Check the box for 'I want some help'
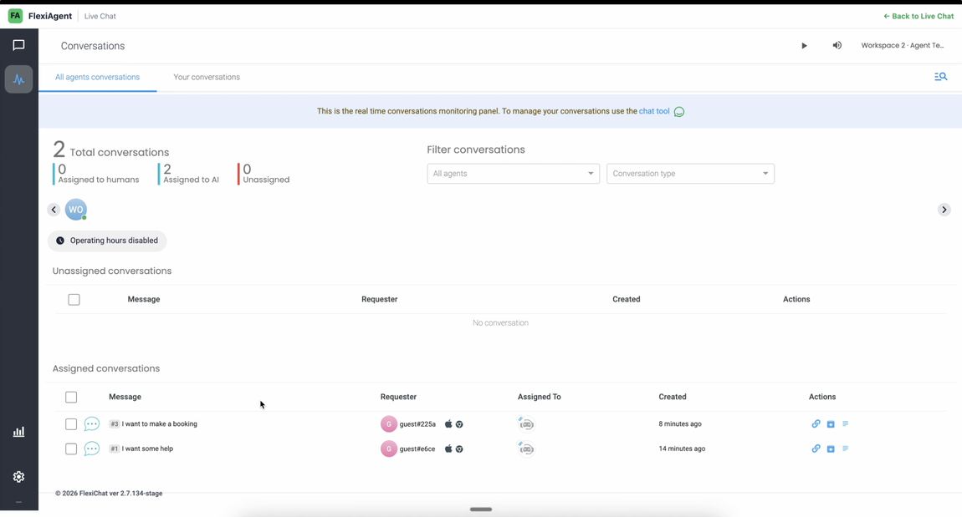 pyautogui.click(x=71, y=449)
